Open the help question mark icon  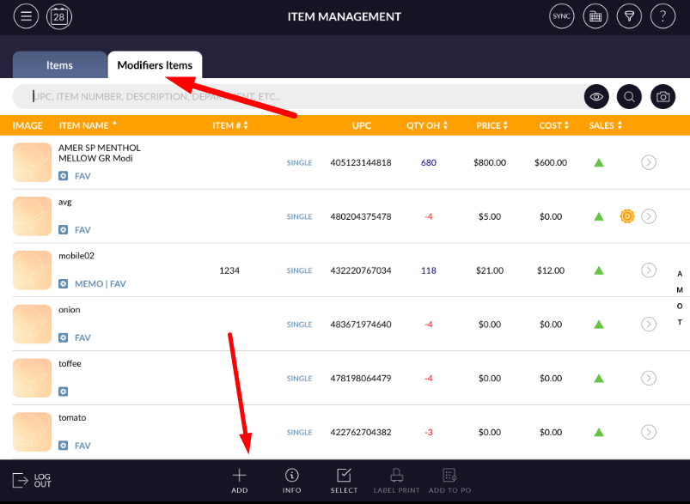point(663,16)
